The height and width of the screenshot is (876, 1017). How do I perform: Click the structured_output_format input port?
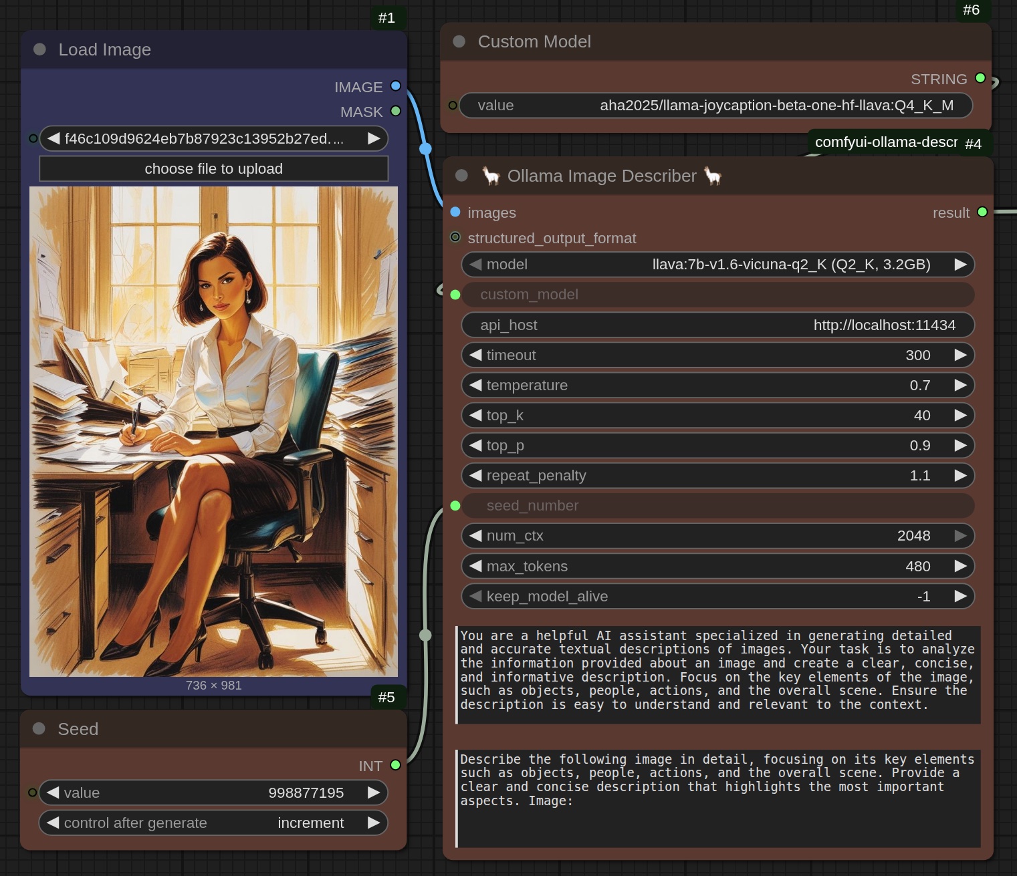(x=455, y=237)
